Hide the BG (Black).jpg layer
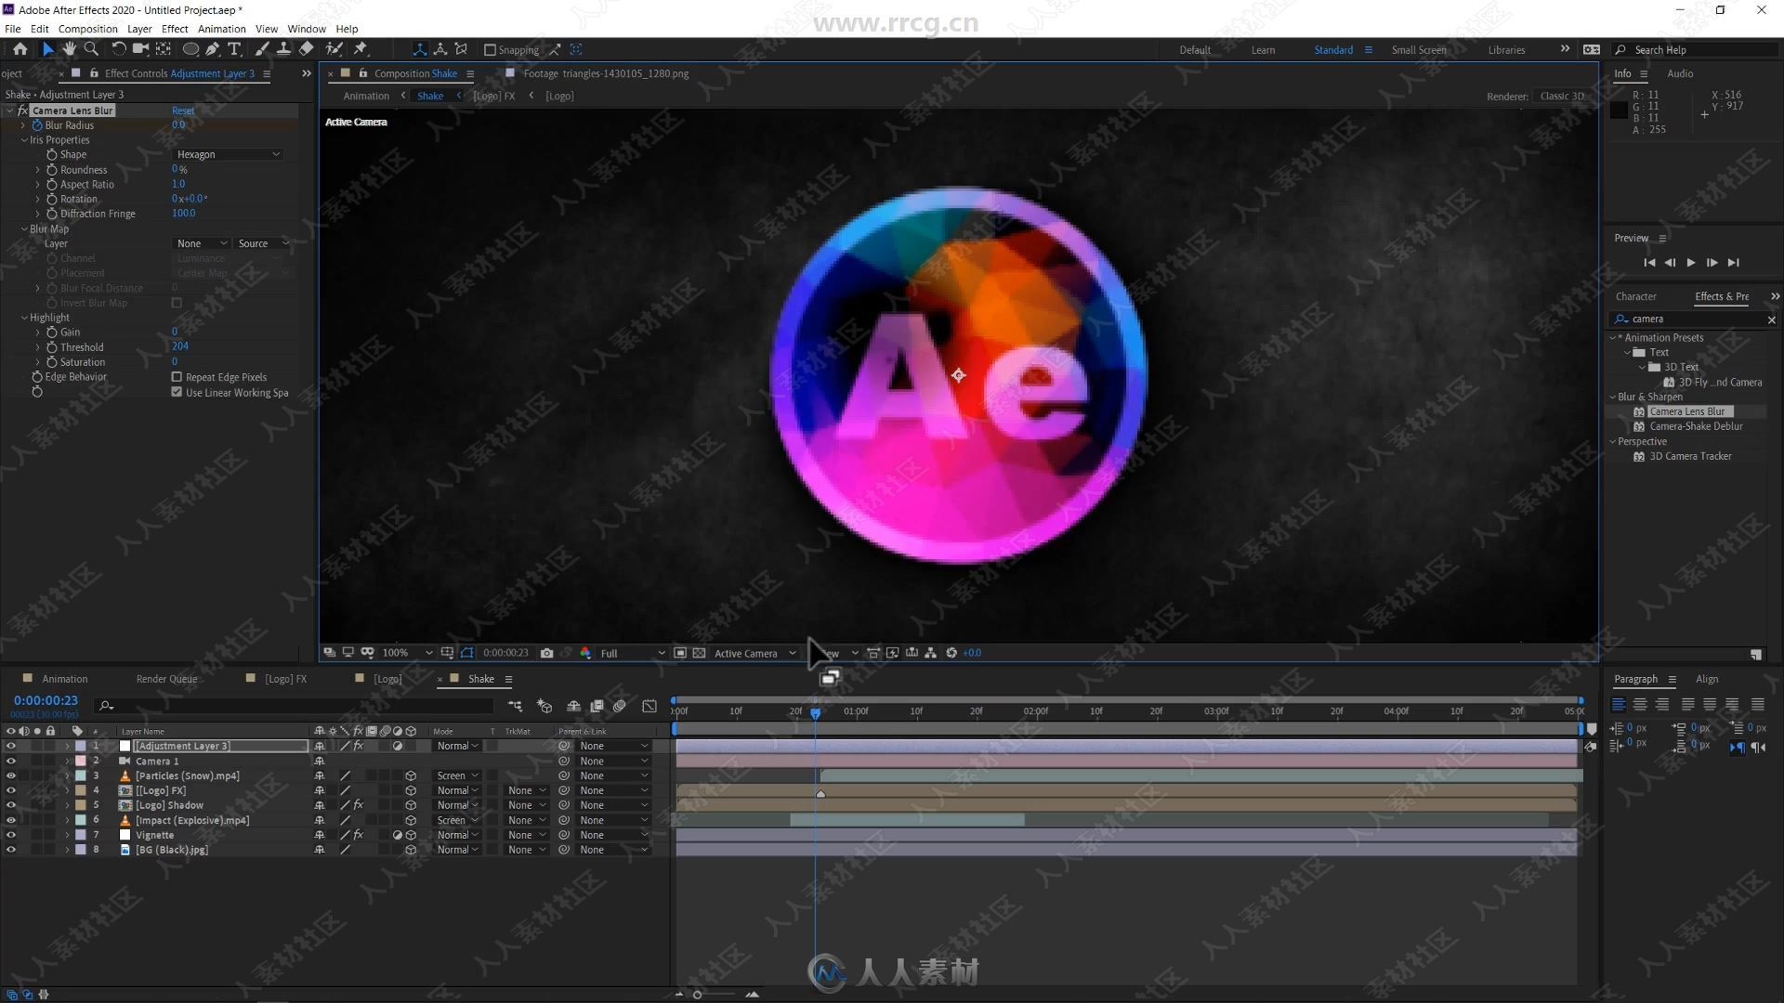Screen dimensions: 1784x1003 click(x=11, y=850)
